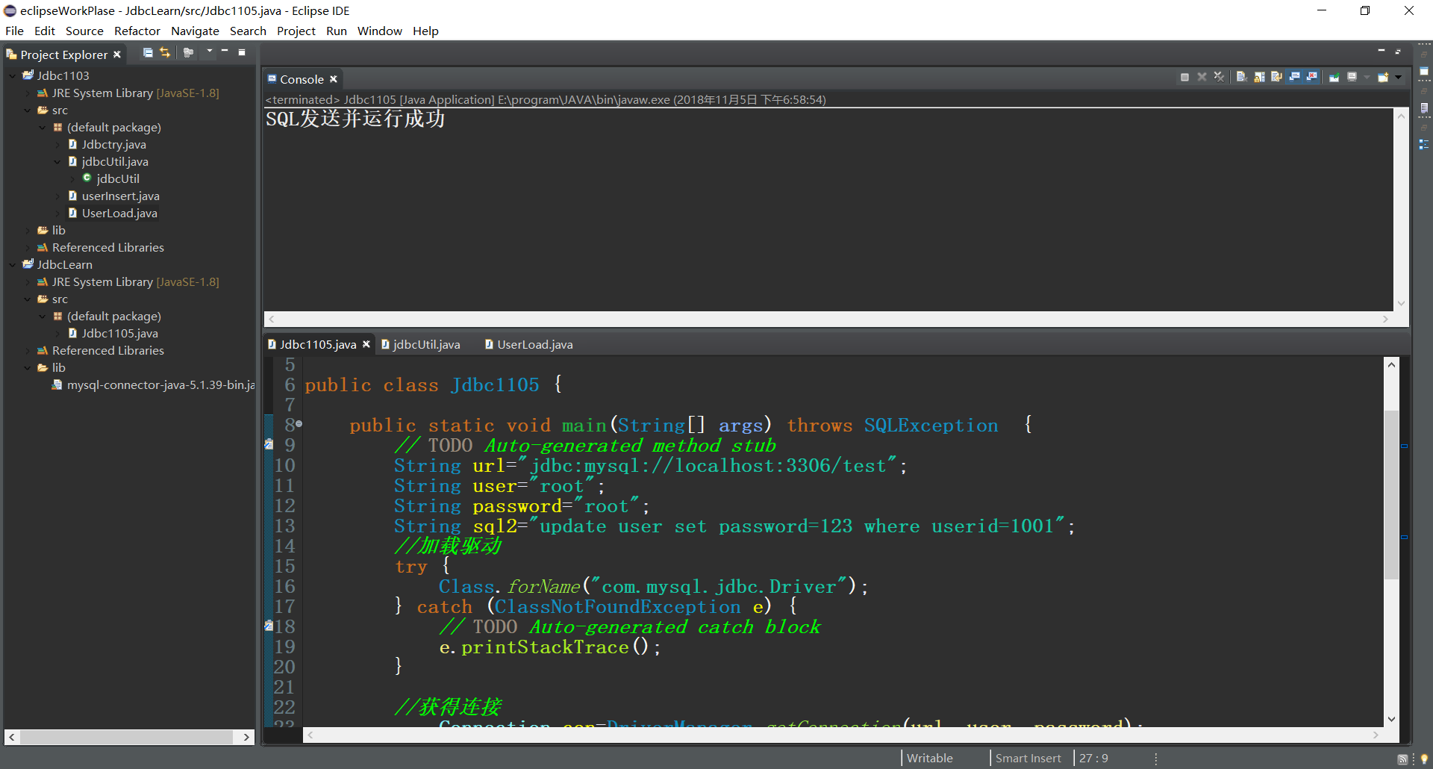Open the Source menu

[x=84, y=31]
